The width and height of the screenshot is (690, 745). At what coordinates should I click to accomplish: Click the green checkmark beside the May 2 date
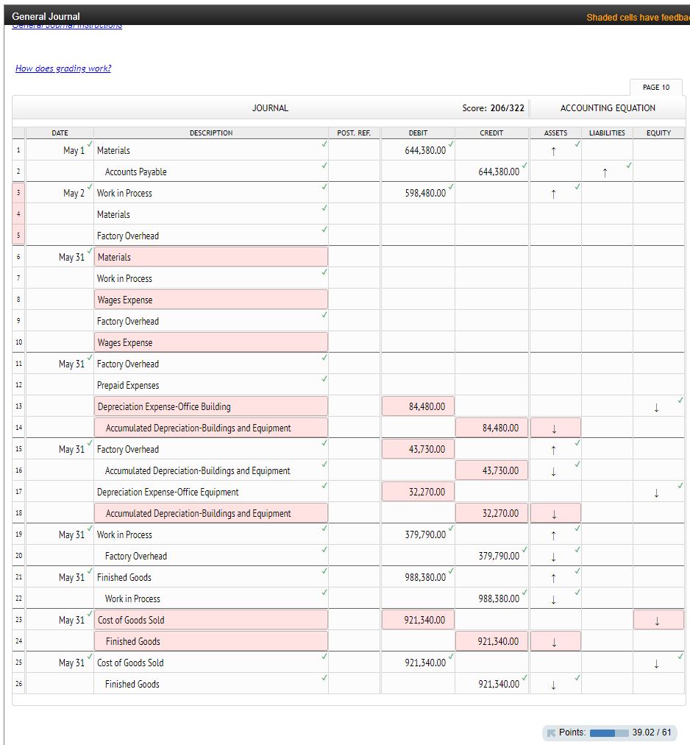click(90, 188)
